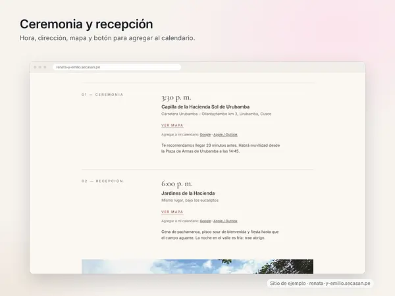
Task: Click the '3:30 p. m.' time text
Action: [x=176, y=97]
